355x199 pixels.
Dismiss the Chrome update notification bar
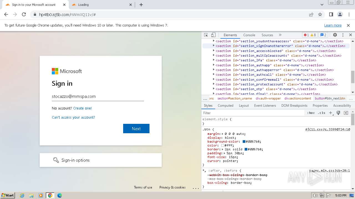(348, 25)
